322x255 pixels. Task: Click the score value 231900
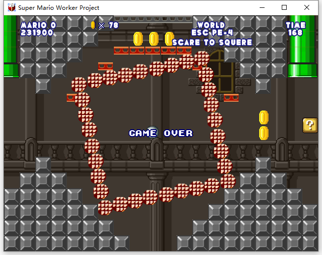point(37,32)
